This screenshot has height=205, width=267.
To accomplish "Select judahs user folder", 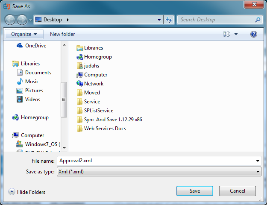I will click(x=88, y=66).
